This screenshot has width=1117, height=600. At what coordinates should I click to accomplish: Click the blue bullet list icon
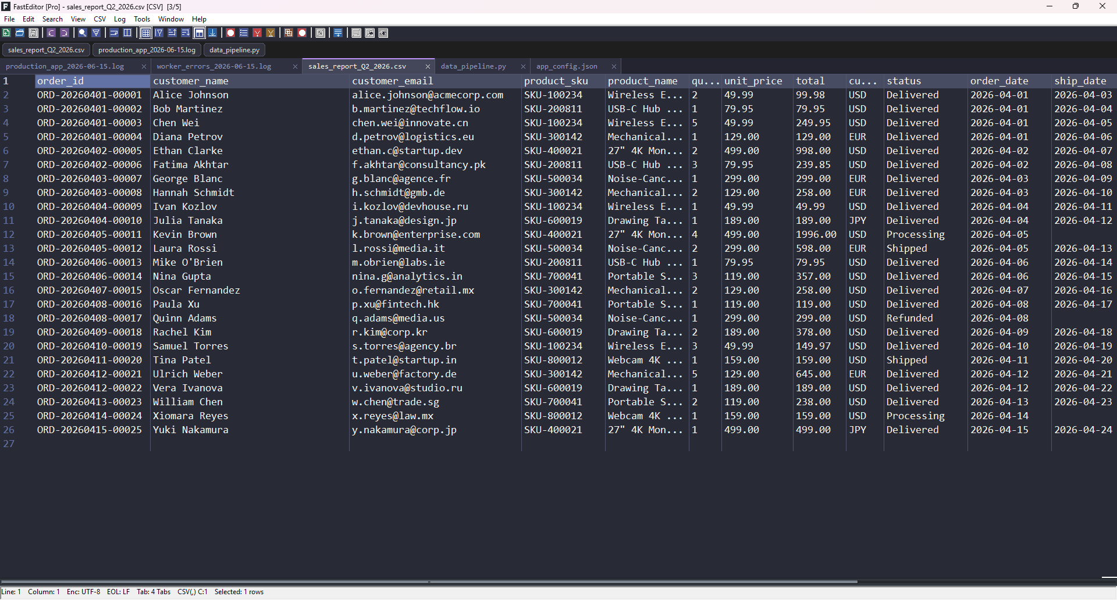pos(244,33)
